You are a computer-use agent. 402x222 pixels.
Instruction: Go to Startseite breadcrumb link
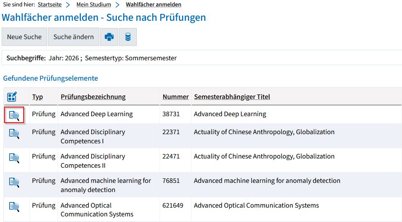click(x=50, y=5)
